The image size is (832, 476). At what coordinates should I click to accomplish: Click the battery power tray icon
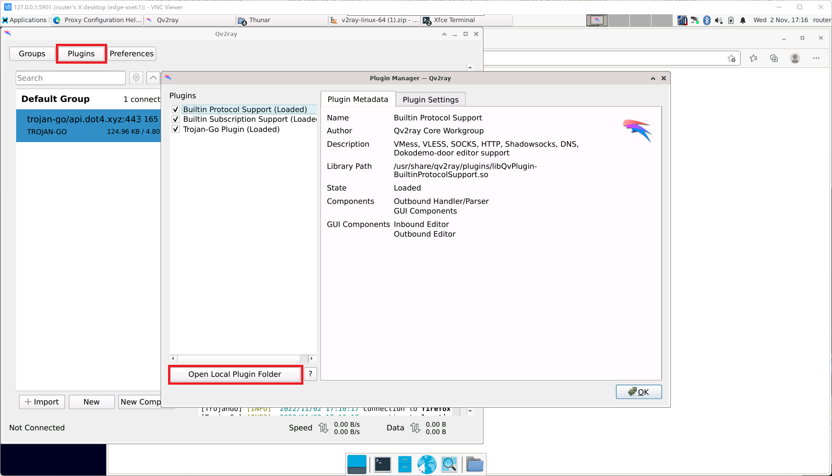(731, 20)
